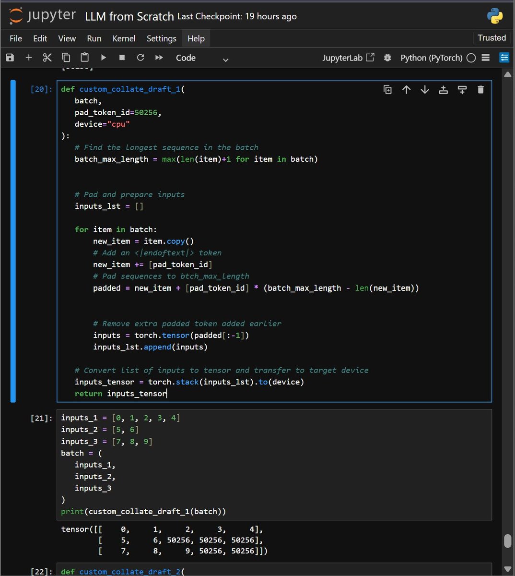Click the inputs_lst = [] line

pyautogui.click(x=109, y=206)
